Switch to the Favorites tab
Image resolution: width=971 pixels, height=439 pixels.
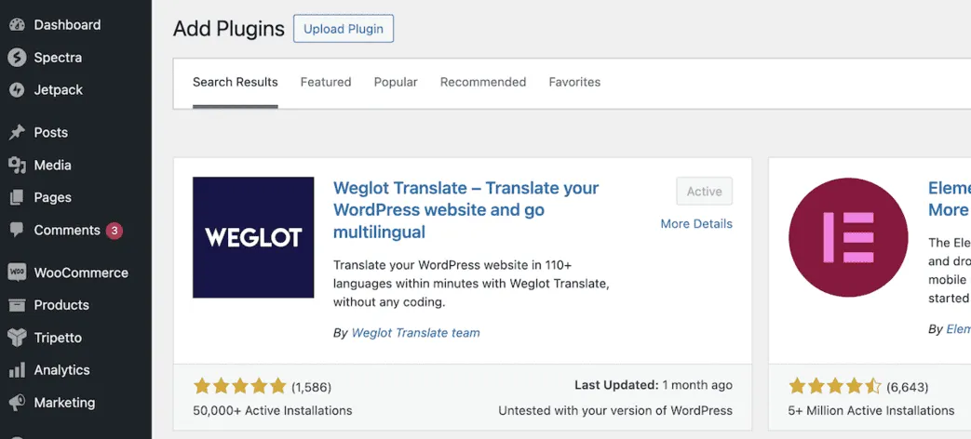[574, 82]
